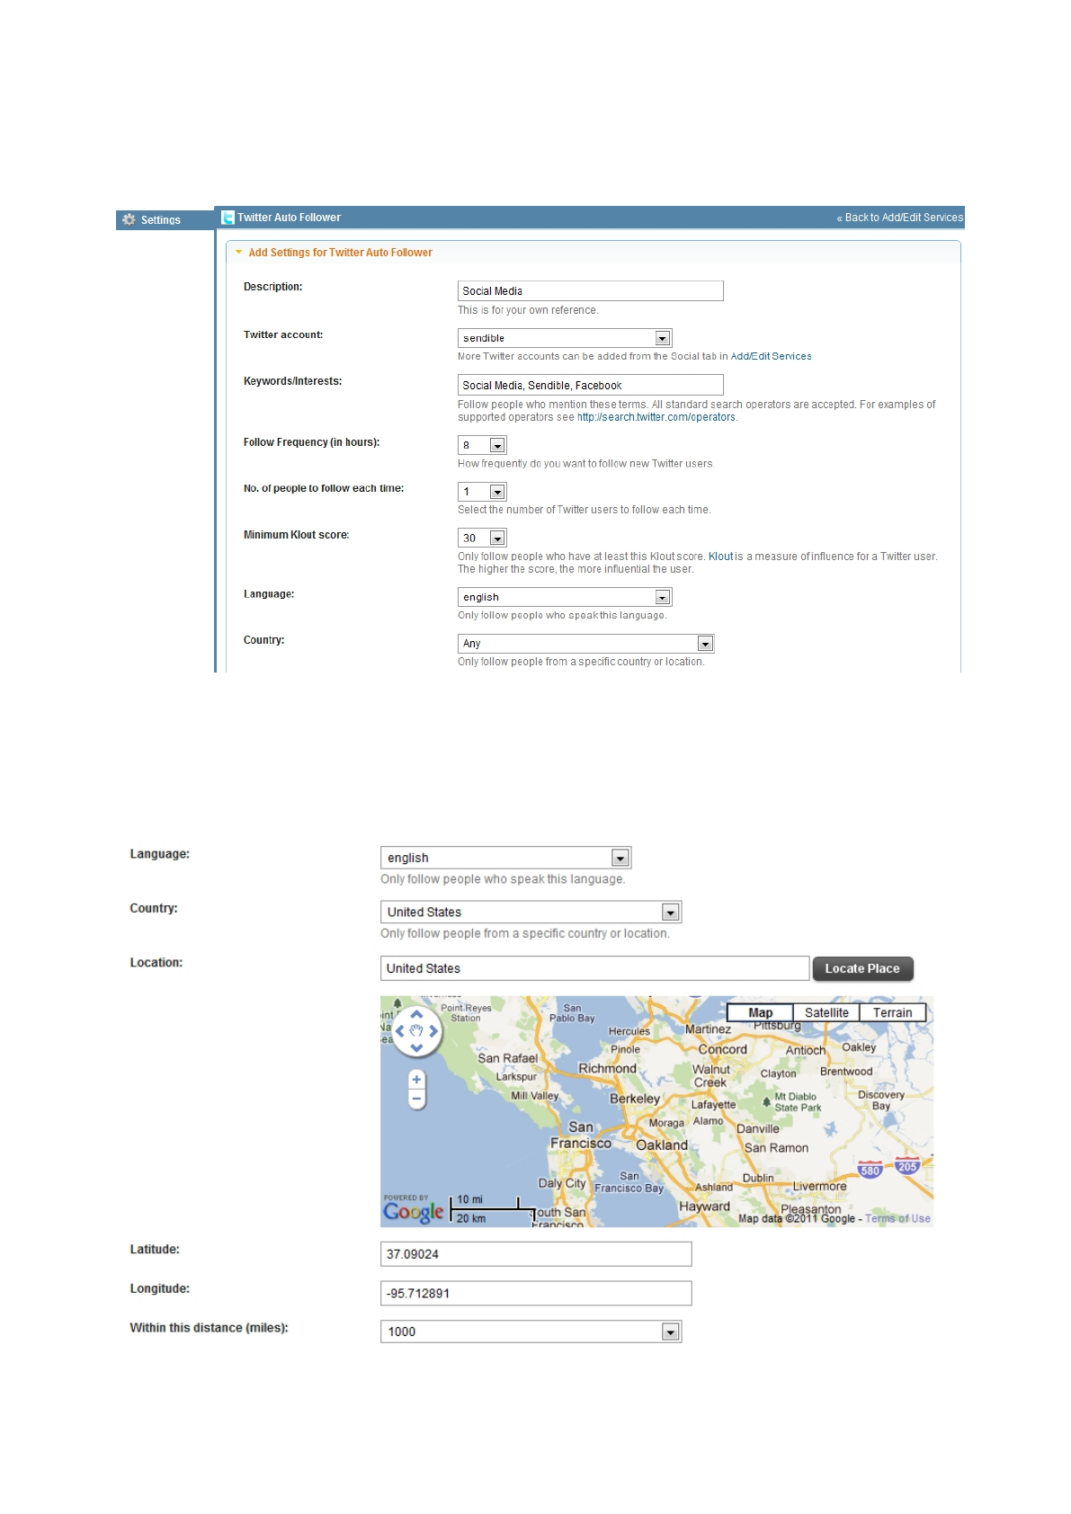Click the Settings gear icon
This screenshot has width=1071, height=1514.
pos(129,220)
